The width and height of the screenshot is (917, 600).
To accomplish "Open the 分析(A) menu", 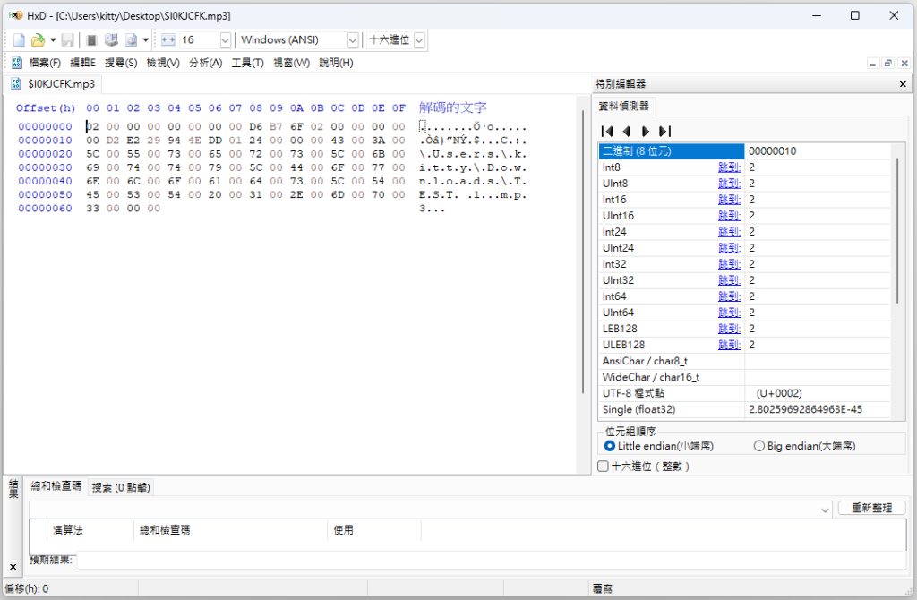I will (x=205, y=63).
